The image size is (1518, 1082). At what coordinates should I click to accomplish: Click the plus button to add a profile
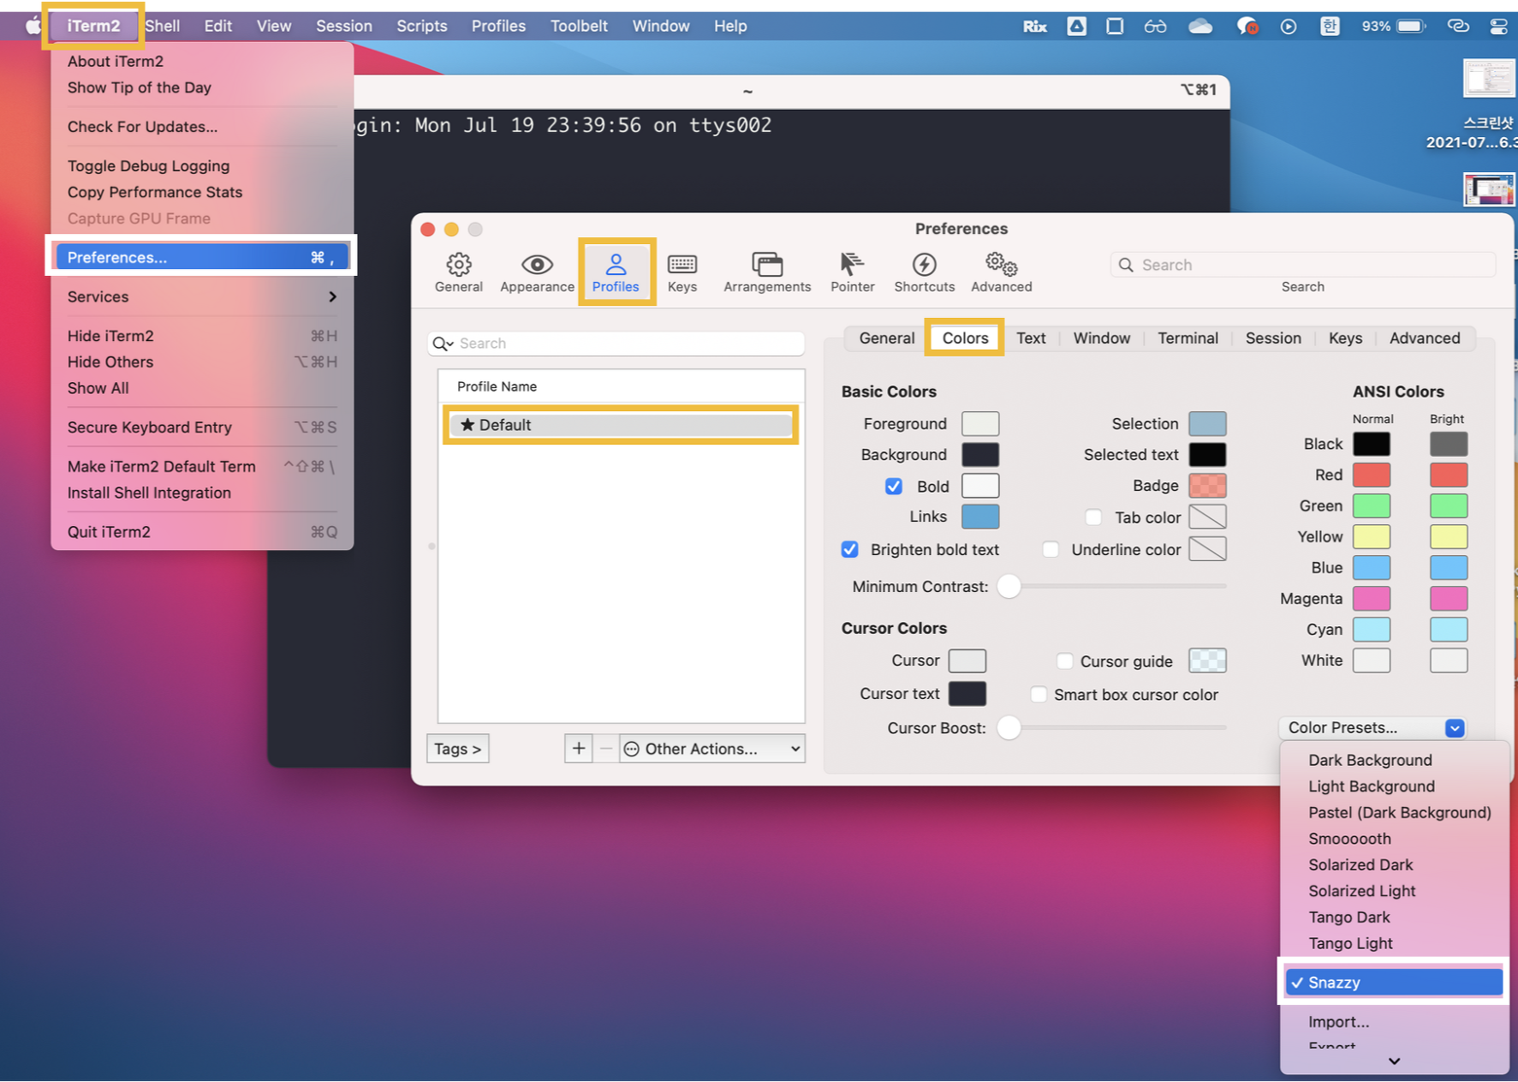(x=579, y=749)
